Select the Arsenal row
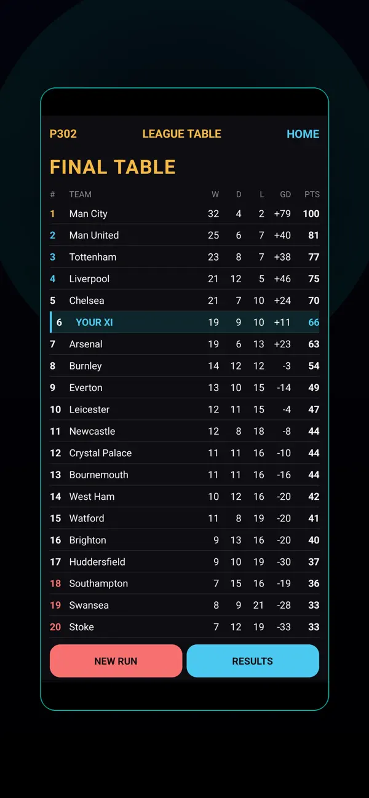This screenshot has height=798, width=369. (184, 344)
